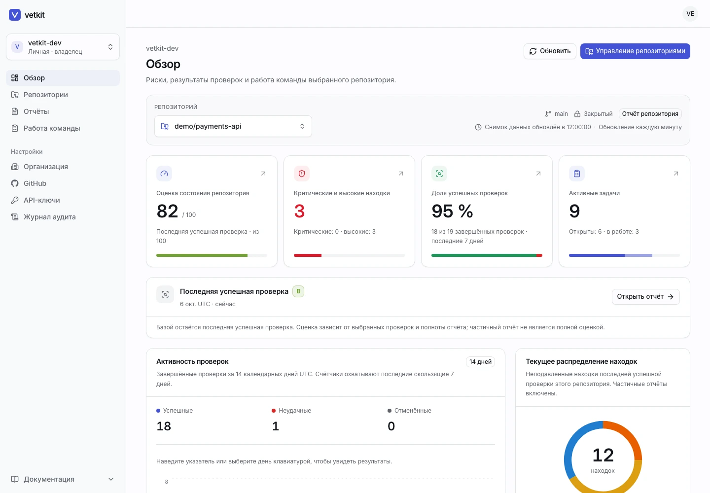This screenshot has width=710, height=493.
Task: Click the GitHub logo icon in the sidebar
Action: 15,183
